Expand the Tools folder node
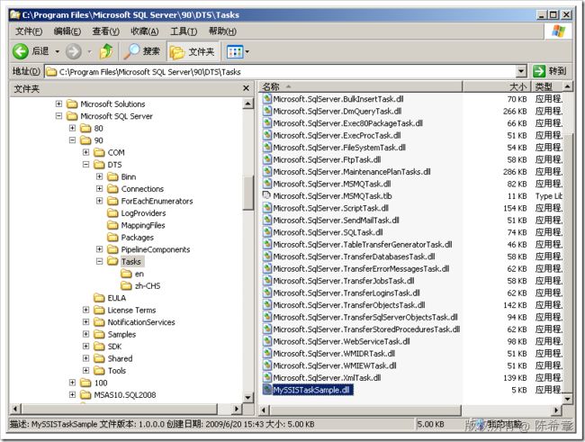Image resolution: width=585 pixels, height=442 pixels. [x=85, y=370]
